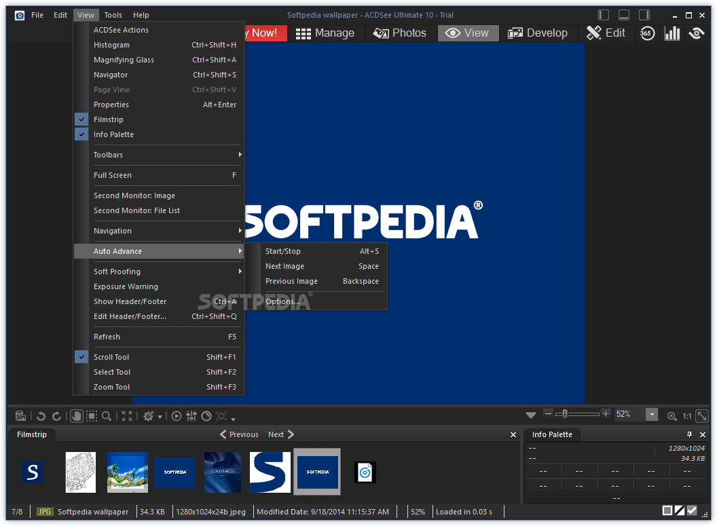The image size is (717, 526).
Task: Click the checkmark tagged icon in status bar
Action: coord(692,510)
